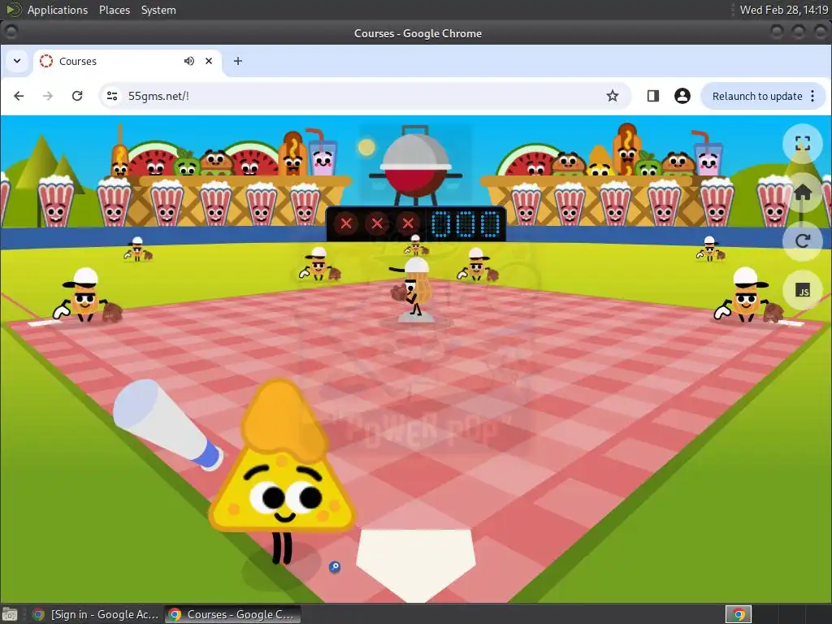Open a new tab with plus button
The height and width of the screenshot is (624, 832).
pos(238,61)
